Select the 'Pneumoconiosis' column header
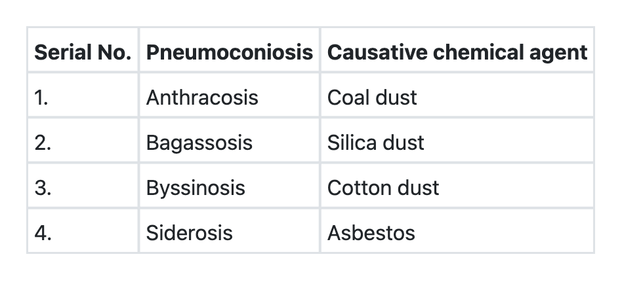This screenshot has height=301, width=622. 229,52
